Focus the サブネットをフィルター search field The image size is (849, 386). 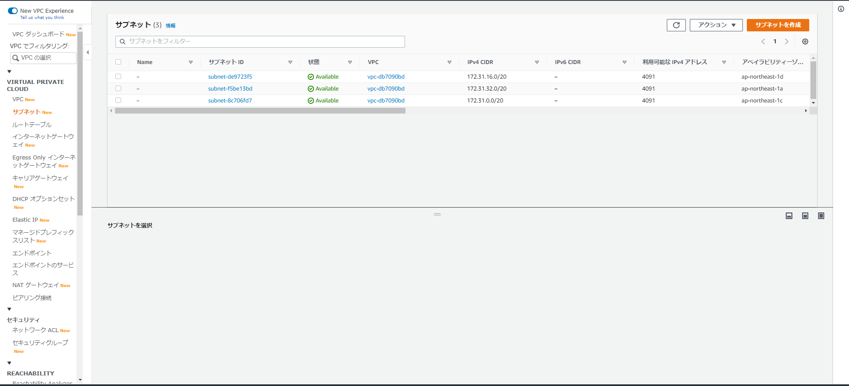point(260,42)
